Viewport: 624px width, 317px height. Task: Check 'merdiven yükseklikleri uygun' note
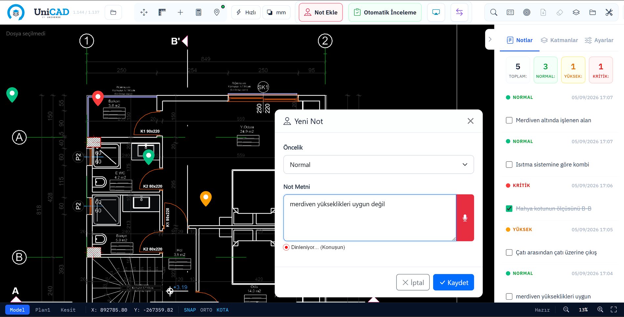coord(509,296)
